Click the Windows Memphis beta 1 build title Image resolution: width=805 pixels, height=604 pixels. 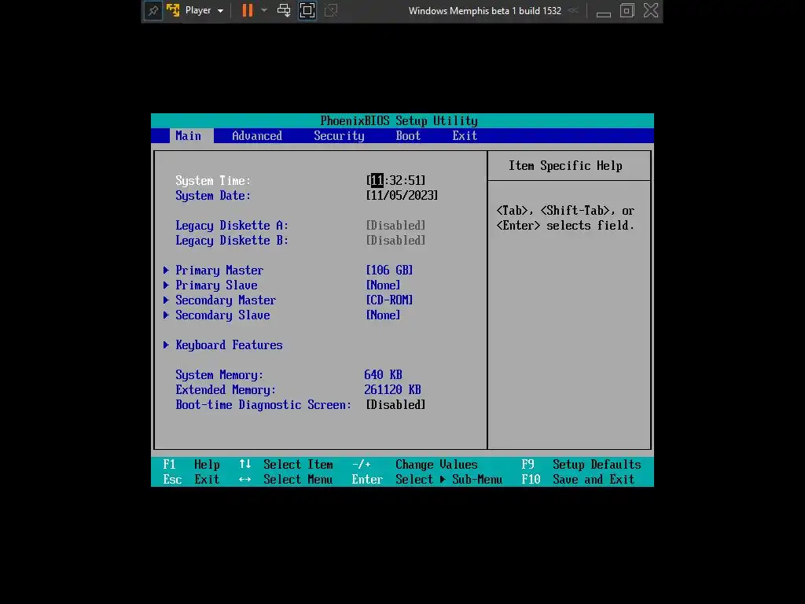pos(484,11)
